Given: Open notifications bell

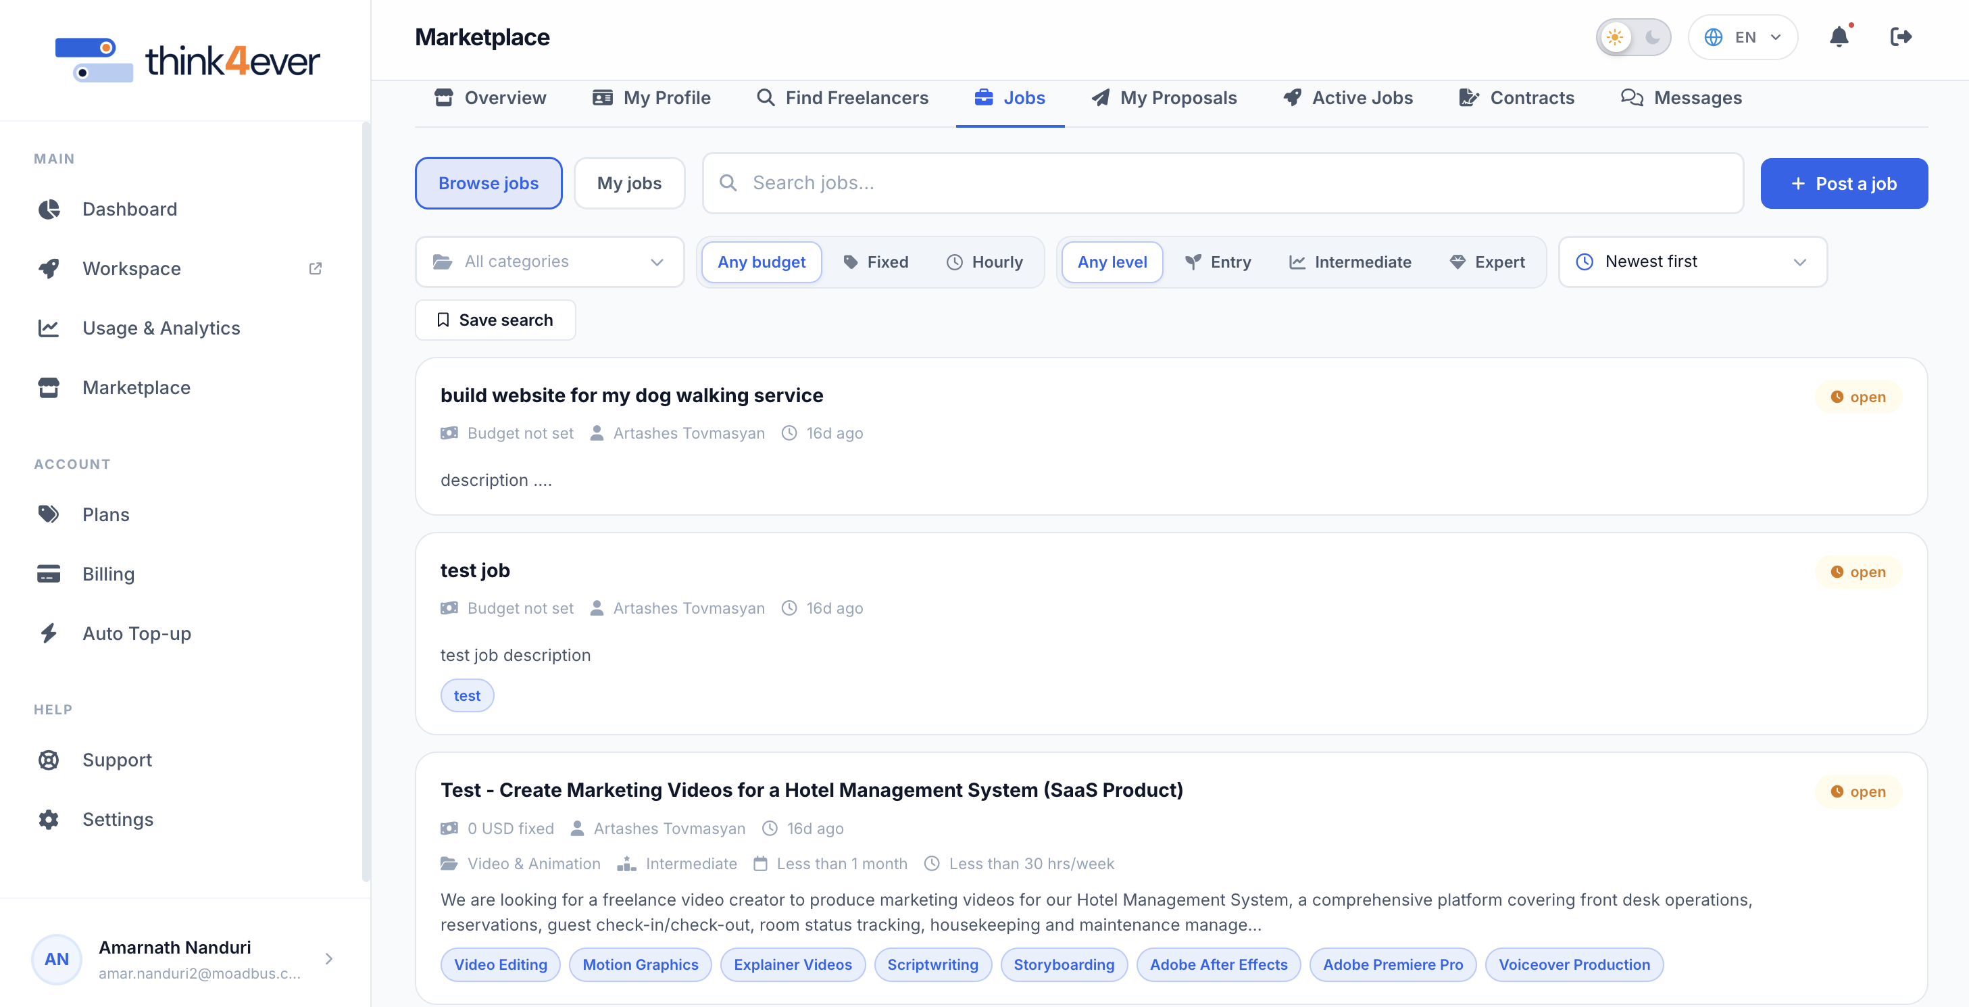Looking at the screenshot, I should 1839,36.
